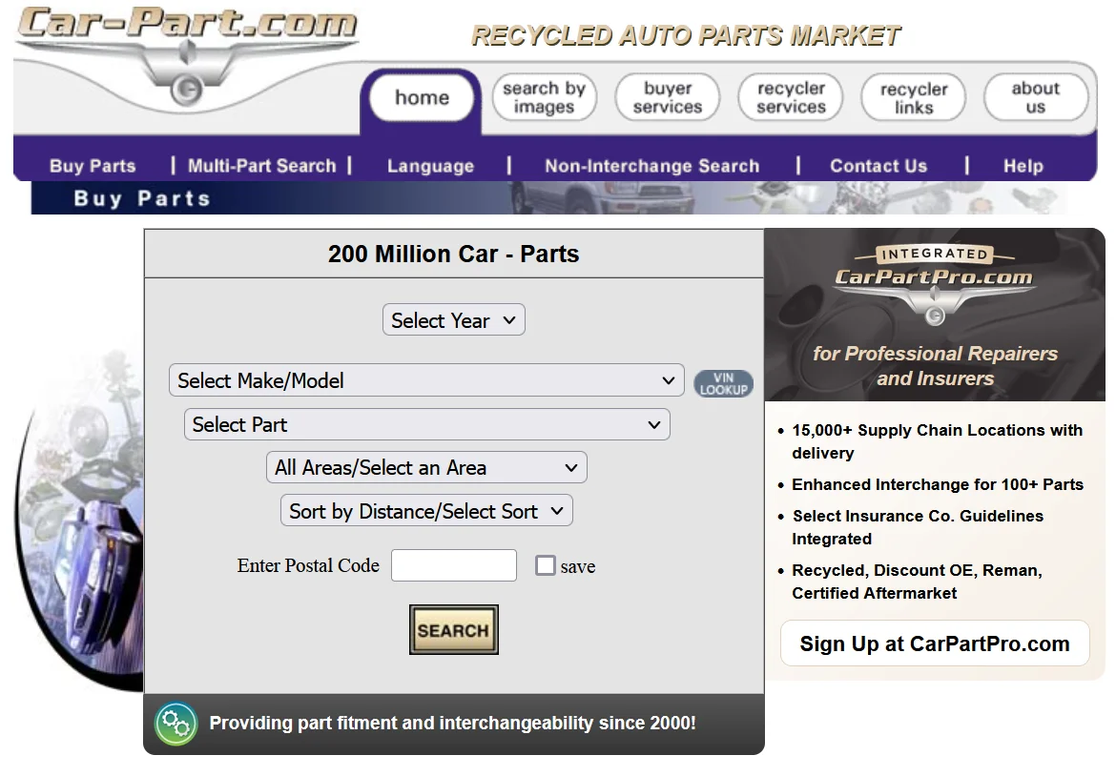Click the green gears fitment icon
The image size is (1116, 776).
176,725
